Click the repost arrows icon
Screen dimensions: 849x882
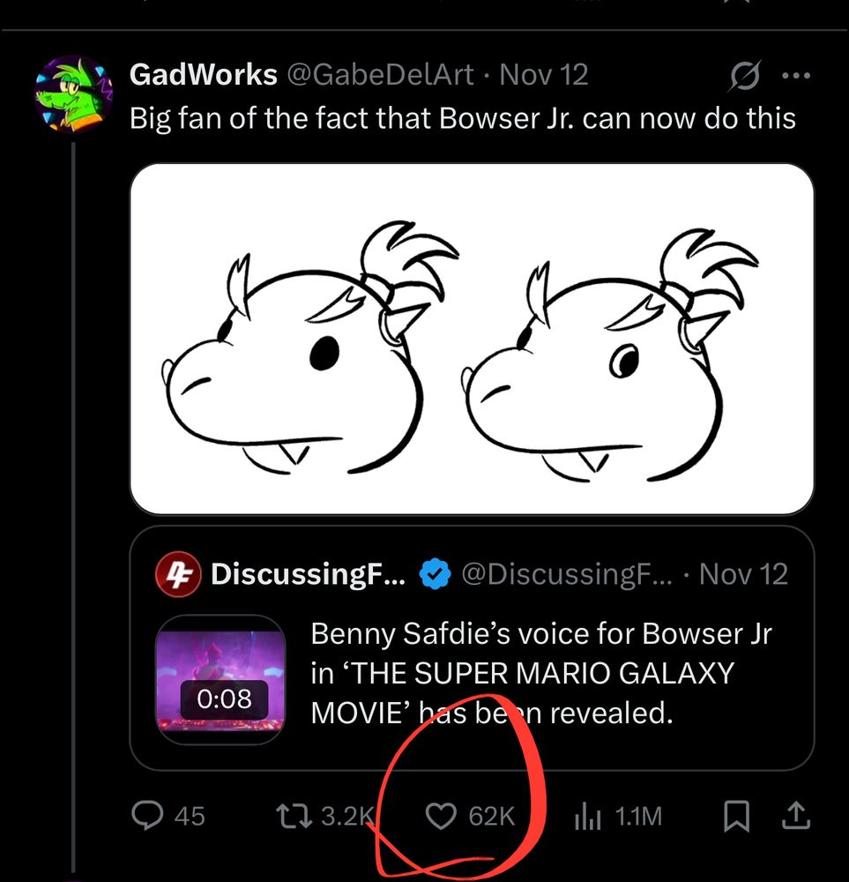point(294,817)
